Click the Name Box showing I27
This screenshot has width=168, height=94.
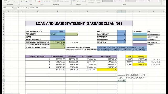click(7, 8)
